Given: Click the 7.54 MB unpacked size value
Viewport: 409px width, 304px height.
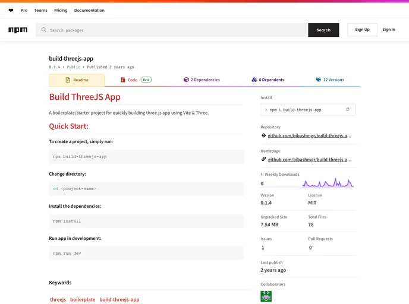Looking at the screenshot, I should [269, 224].
